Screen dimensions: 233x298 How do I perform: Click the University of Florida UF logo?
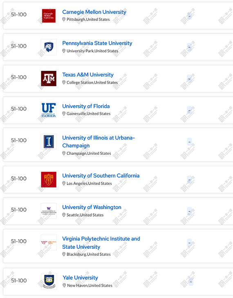[49, 110]
